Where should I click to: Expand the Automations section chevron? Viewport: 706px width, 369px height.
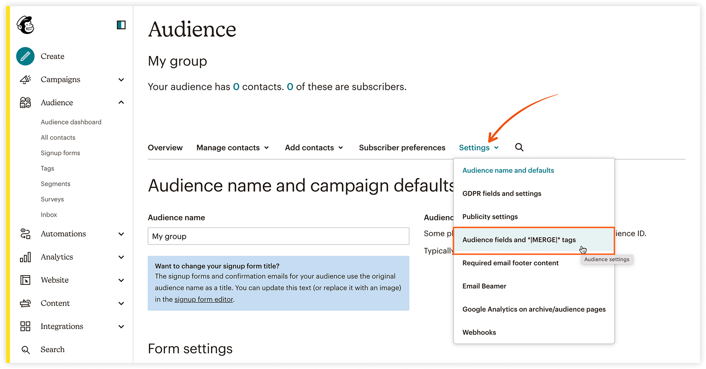click(x=121, y=234)
